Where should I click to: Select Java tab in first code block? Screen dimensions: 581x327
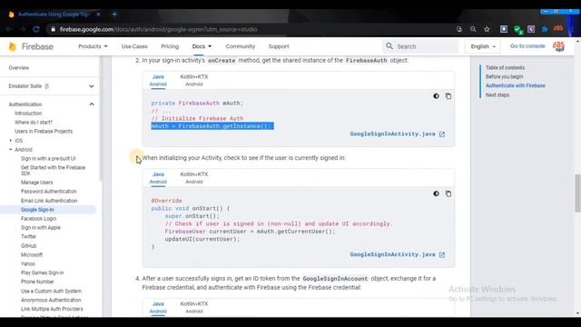158,80
